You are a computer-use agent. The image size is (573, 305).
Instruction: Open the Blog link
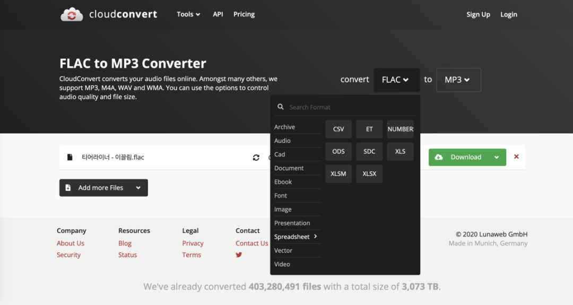(125, 243)
